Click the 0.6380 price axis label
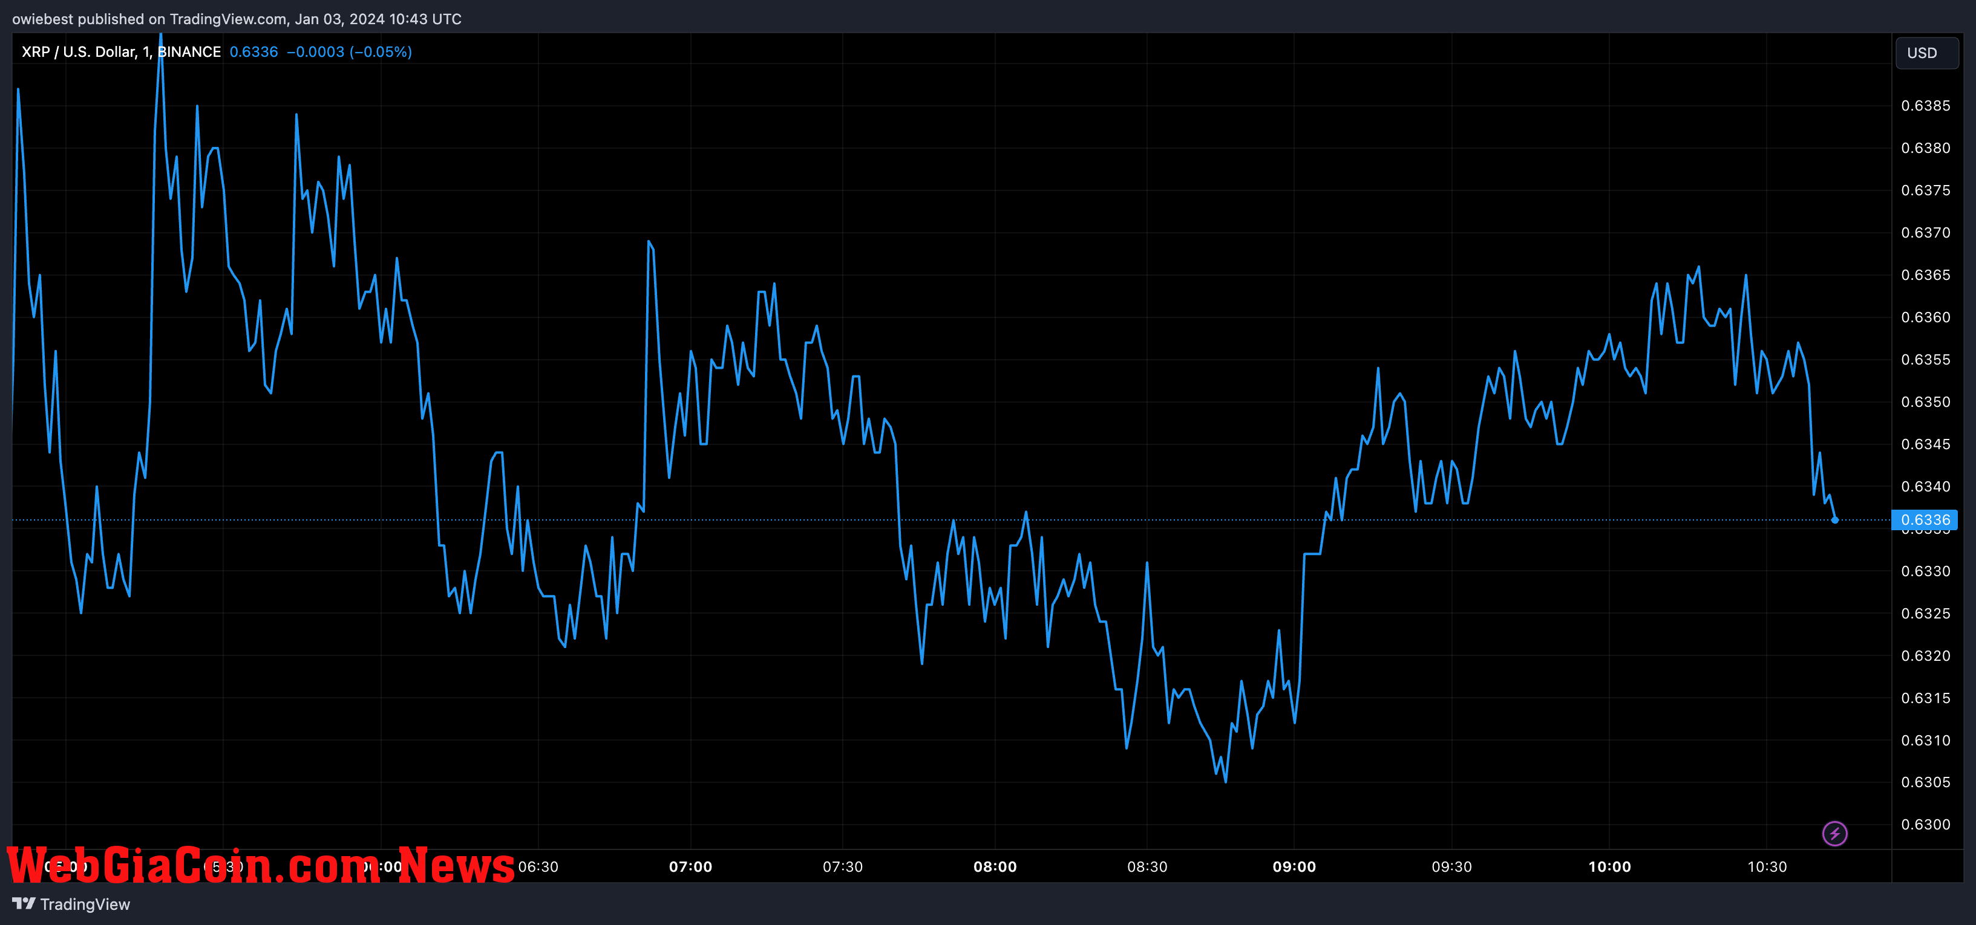1976x925 pixels. (x=1925, y=148)
